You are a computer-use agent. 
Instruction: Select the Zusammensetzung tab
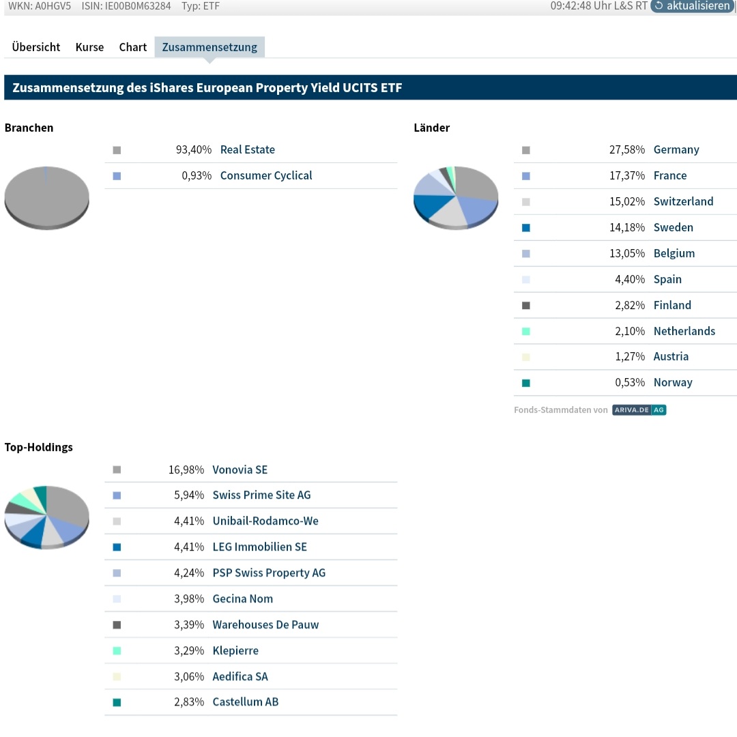[x=209, y=47]
